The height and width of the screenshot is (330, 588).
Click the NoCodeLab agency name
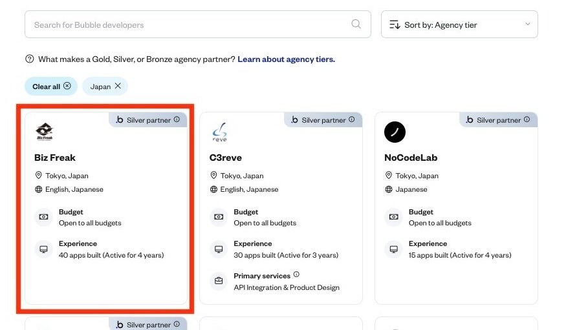(411, 158)
